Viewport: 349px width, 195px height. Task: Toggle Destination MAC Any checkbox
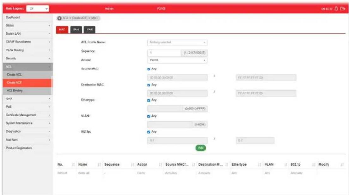[149, 85]
